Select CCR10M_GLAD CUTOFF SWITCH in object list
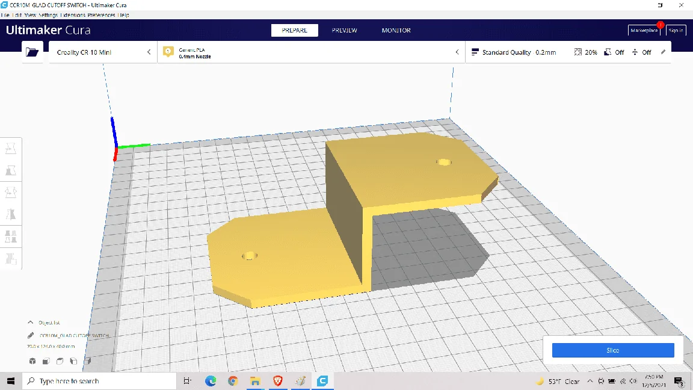Viewport: 693px width, 390px height. point(74,335)
